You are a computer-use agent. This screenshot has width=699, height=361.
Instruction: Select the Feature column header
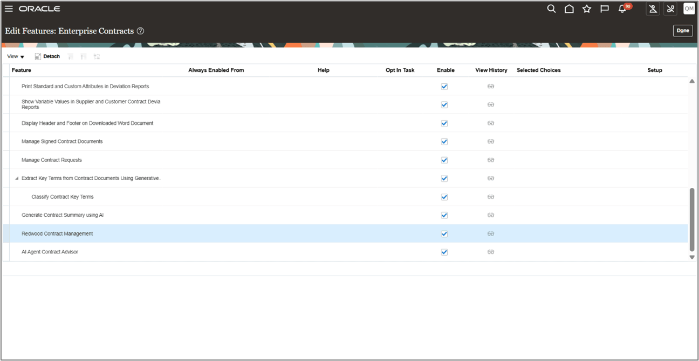point(21,70)
